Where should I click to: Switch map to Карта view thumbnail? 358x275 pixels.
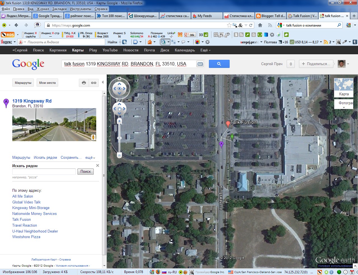point(344,87)
